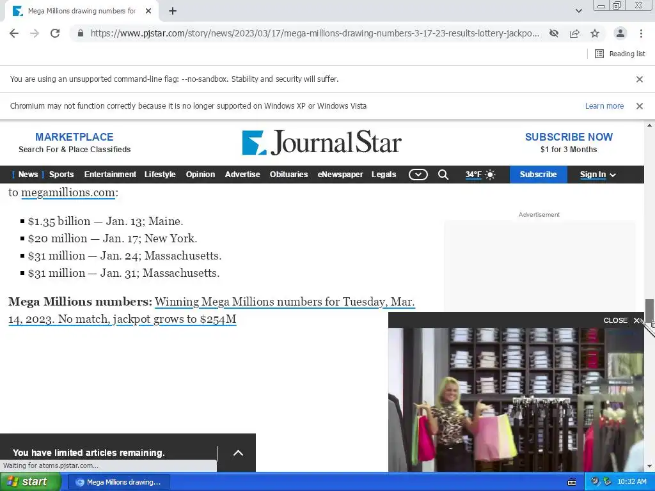This screenshot has width=655, height=491.
Task: Open the tab search dropdown arrow
Action: pyautogui.click(x=578, y=11)
